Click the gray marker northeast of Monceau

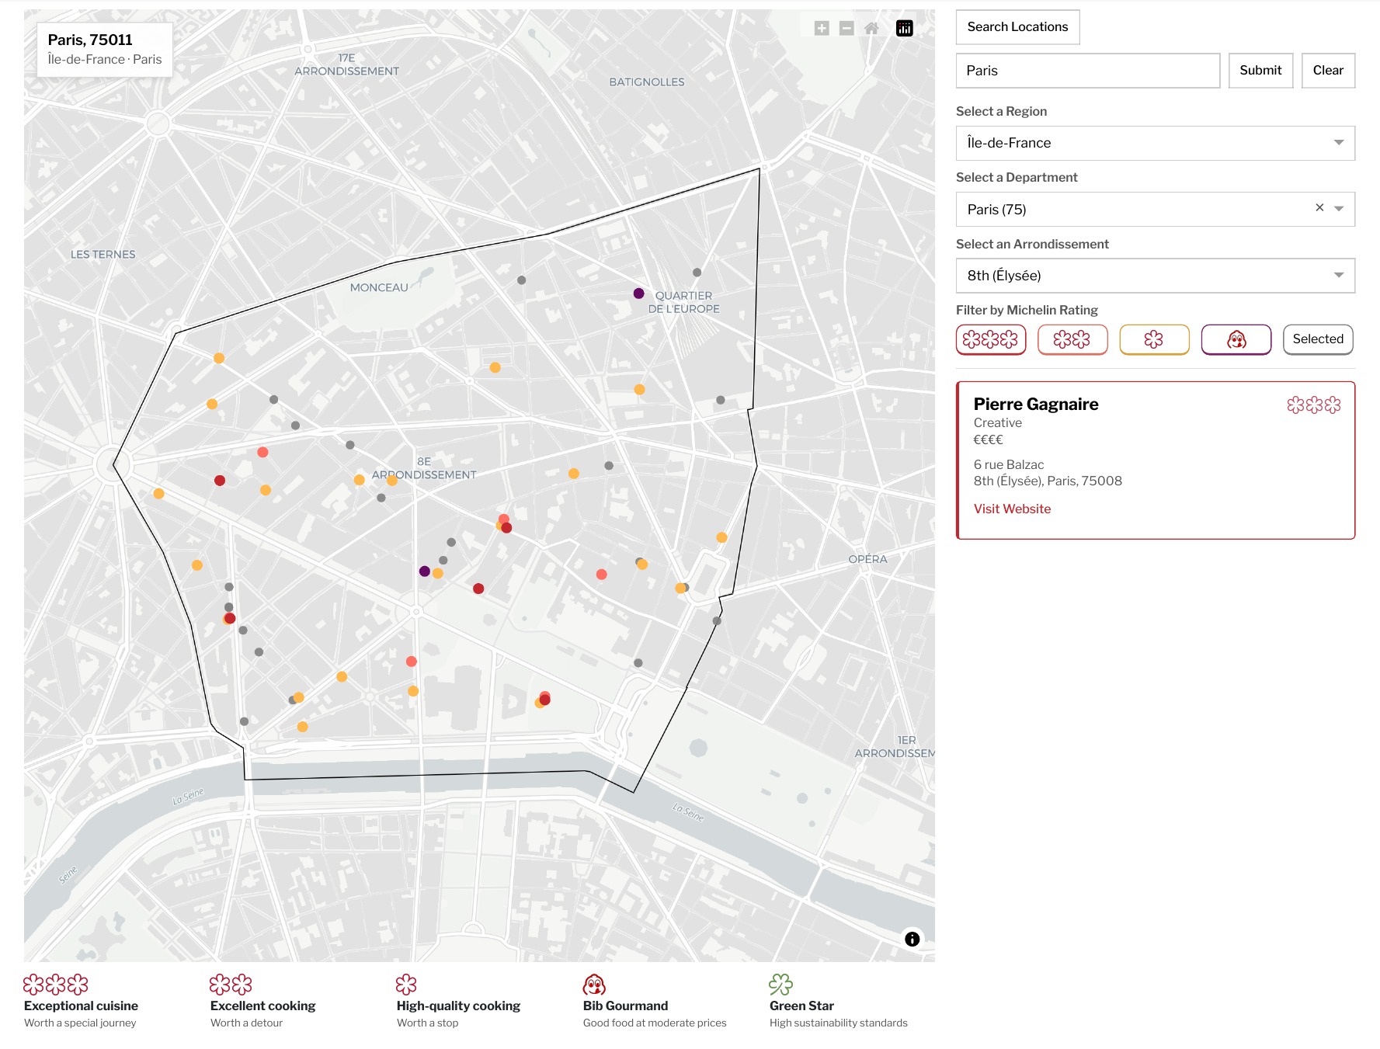pyautogui.click(x=521, y=280)
